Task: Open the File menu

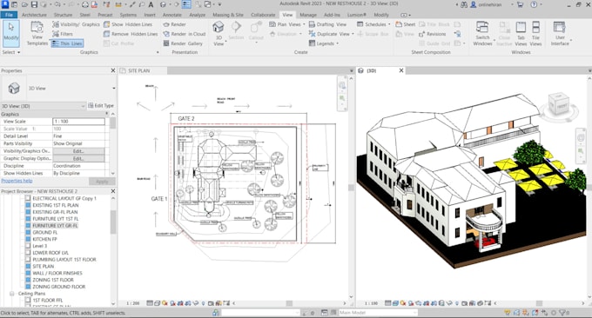Action: 9,15
